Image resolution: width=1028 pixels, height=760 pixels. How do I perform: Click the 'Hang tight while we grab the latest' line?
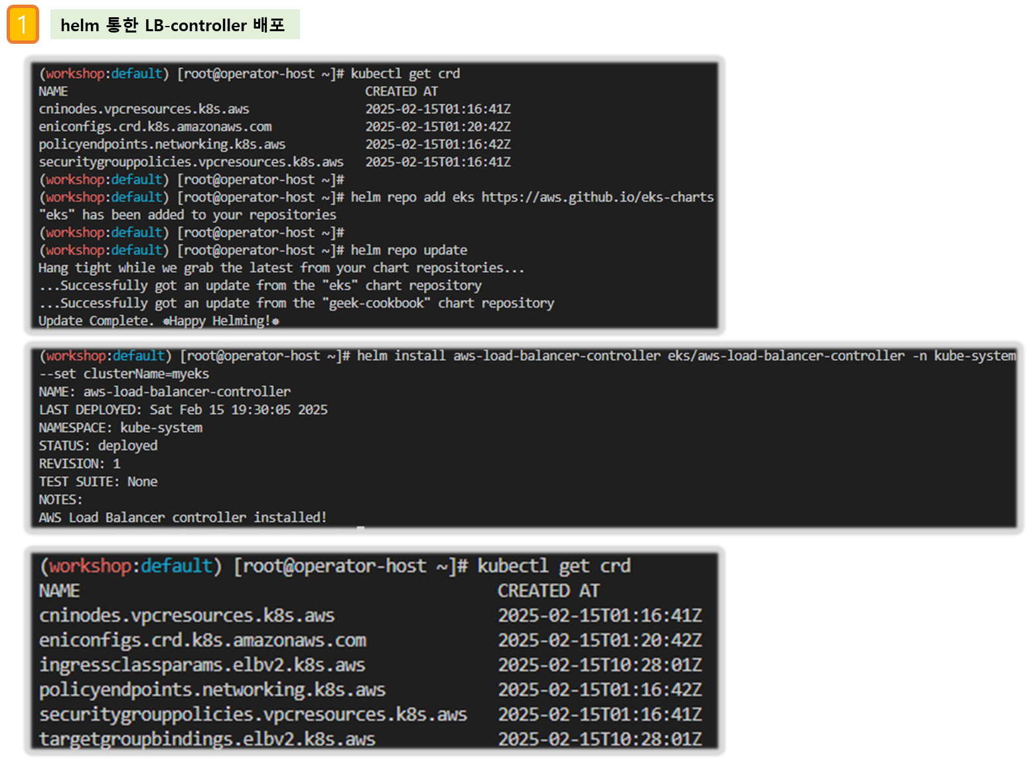[281, 268]
